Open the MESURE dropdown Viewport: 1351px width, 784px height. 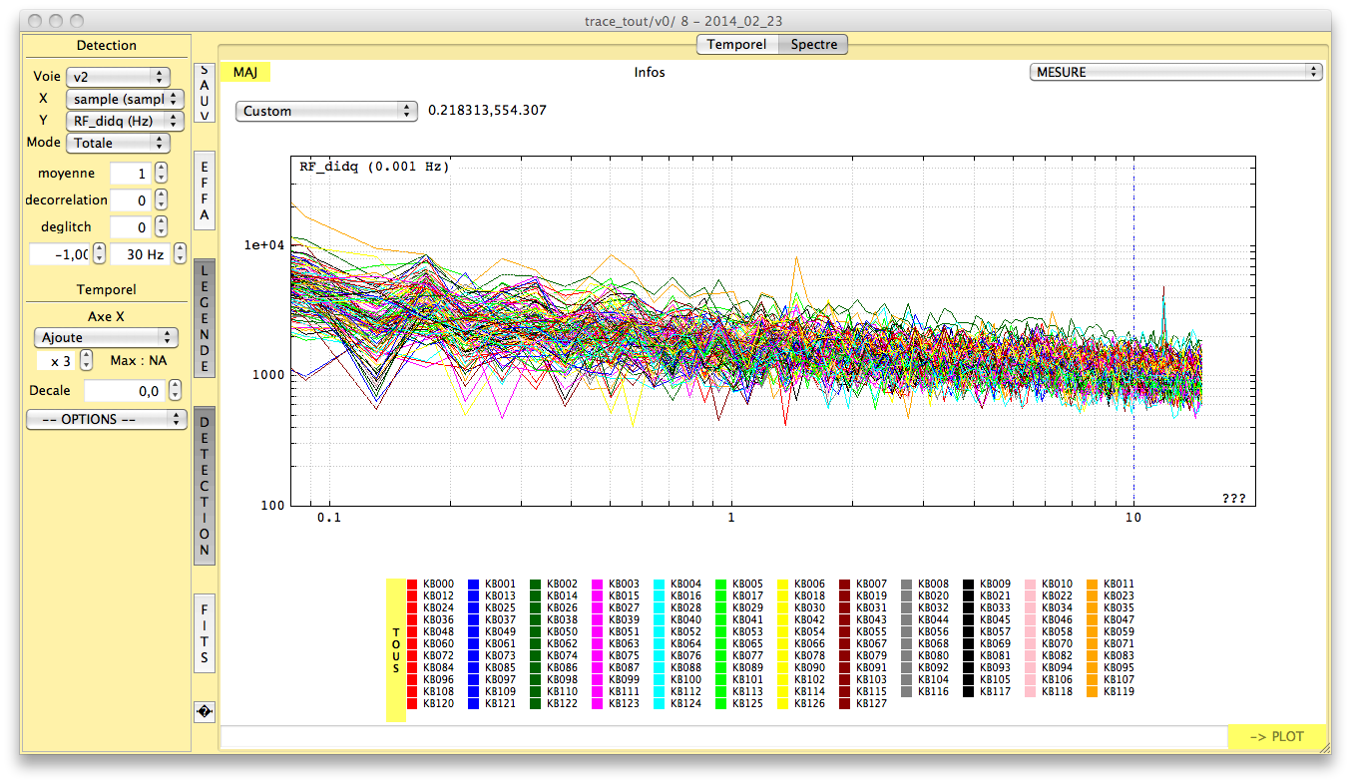(x=1175, y=72)
